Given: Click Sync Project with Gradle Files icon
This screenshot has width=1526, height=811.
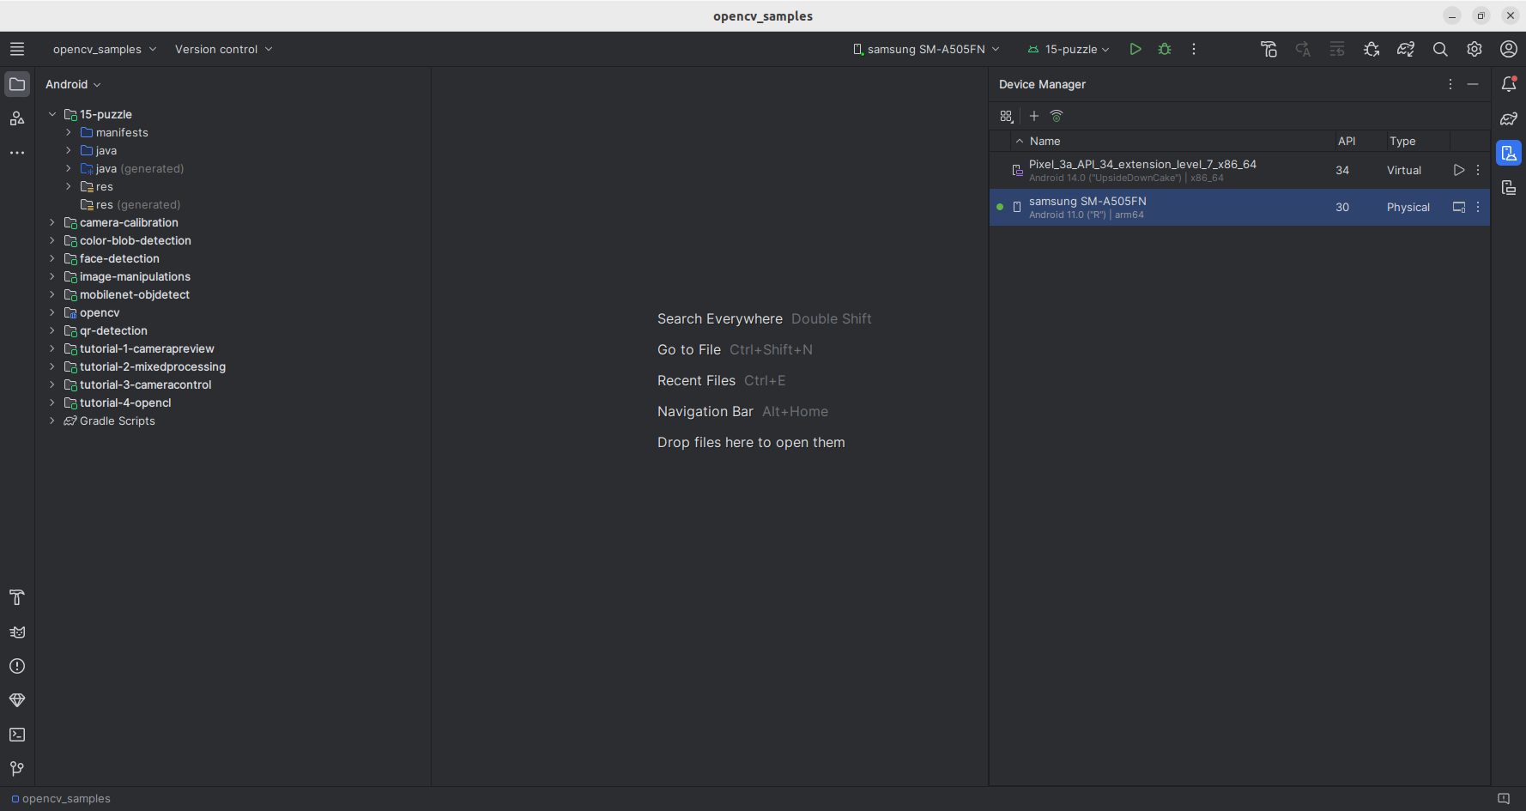Looking at the screenshot, I should click(x=1406, y=49).
